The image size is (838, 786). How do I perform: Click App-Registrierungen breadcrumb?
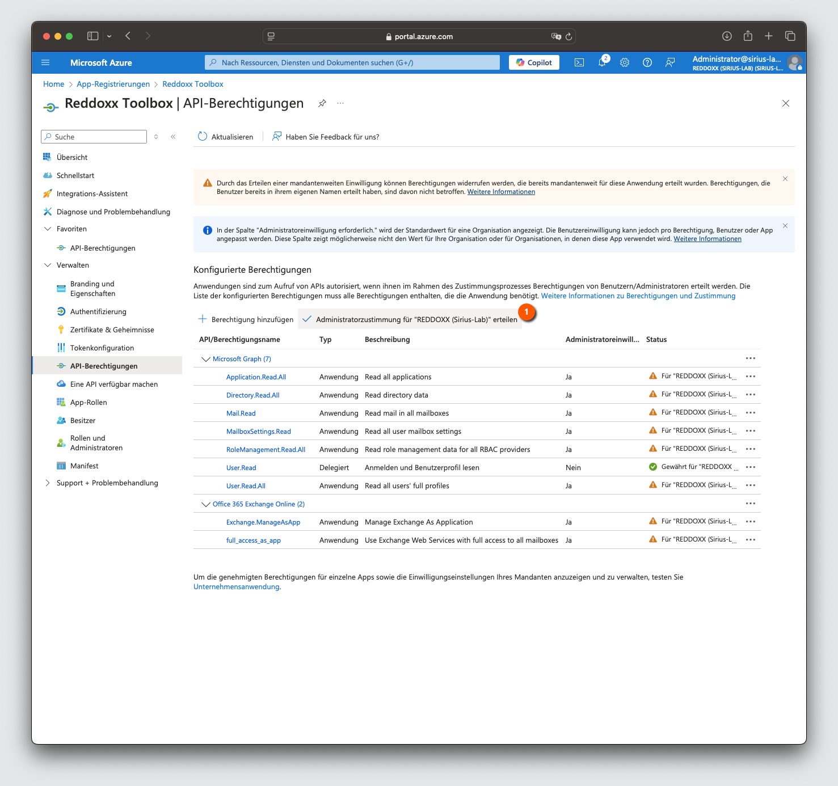click(113, 84)
